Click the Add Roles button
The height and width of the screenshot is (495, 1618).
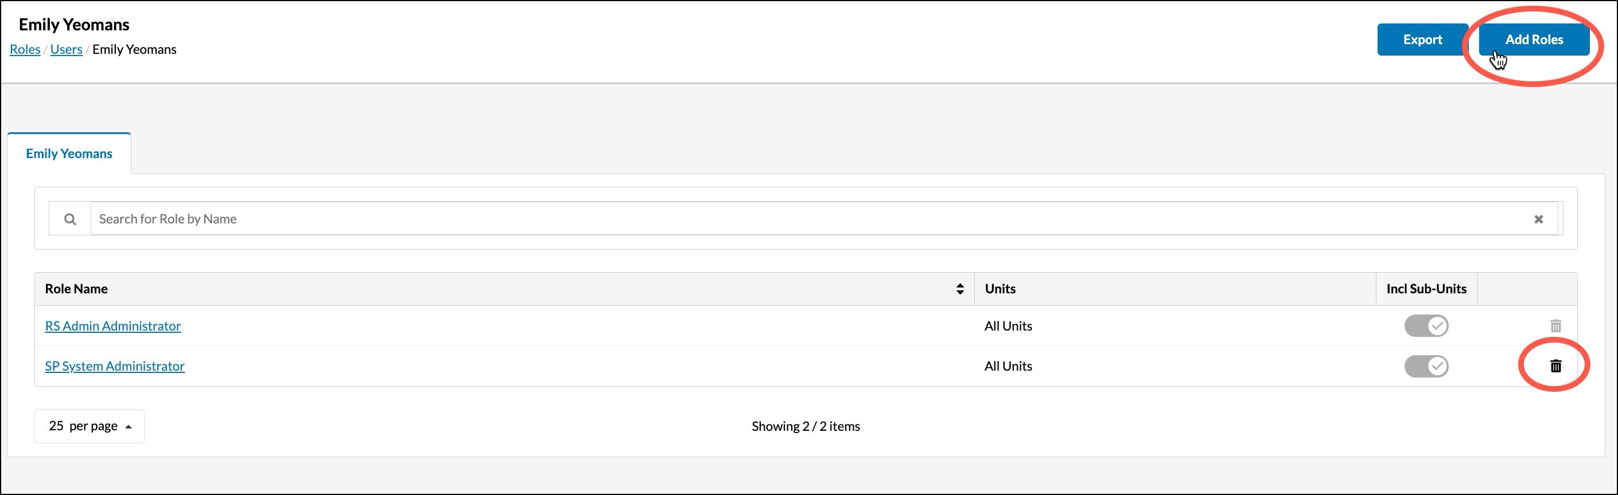click(x=1534, y=40)
